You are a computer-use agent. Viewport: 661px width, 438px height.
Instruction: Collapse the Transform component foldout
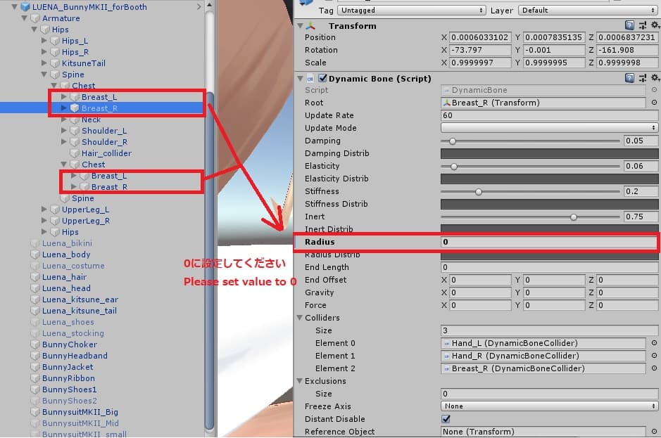300,26
